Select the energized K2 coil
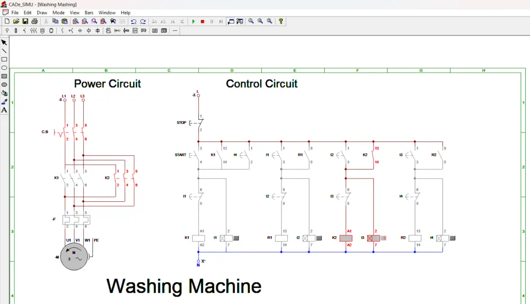Viewport: 530px width, 304px height. (346, 238)
